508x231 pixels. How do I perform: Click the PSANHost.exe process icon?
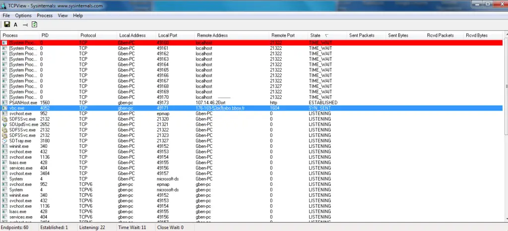tap(4, 103)
